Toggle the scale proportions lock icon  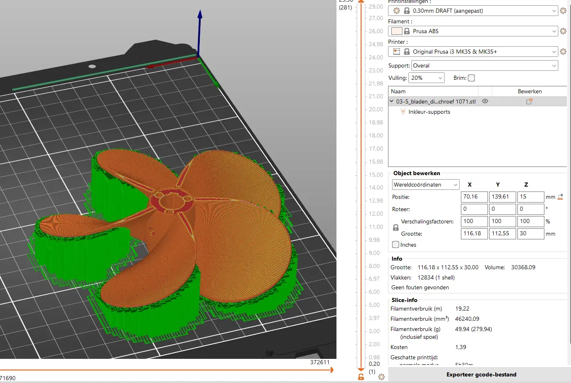click(x=396, y=228)
